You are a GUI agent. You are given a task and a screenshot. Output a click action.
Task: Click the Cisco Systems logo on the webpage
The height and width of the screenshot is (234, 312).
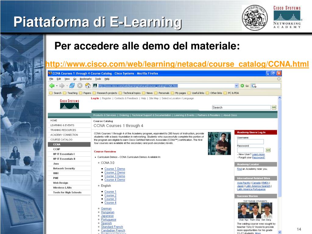pos(69,104)
